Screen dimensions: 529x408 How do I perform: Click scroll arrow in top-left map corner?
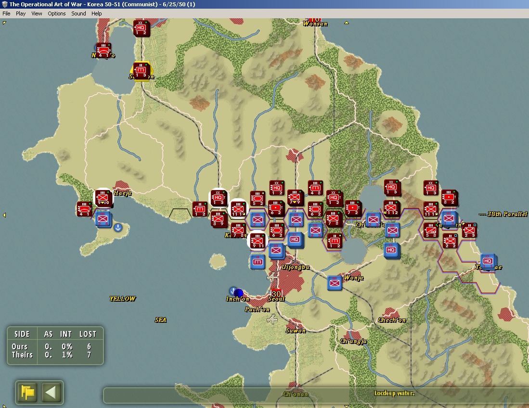(4, 23)
